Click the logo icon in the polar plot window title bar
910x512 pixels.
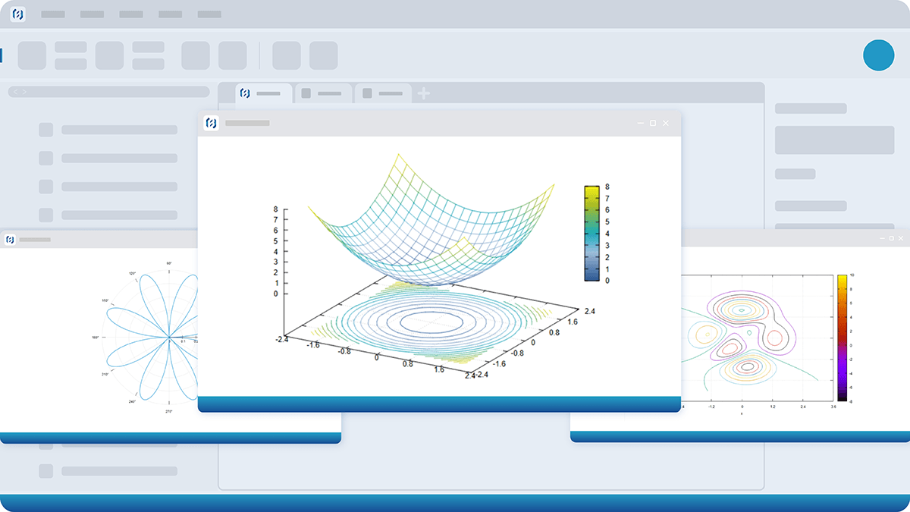pyautogui.click(x=10, y=240)
